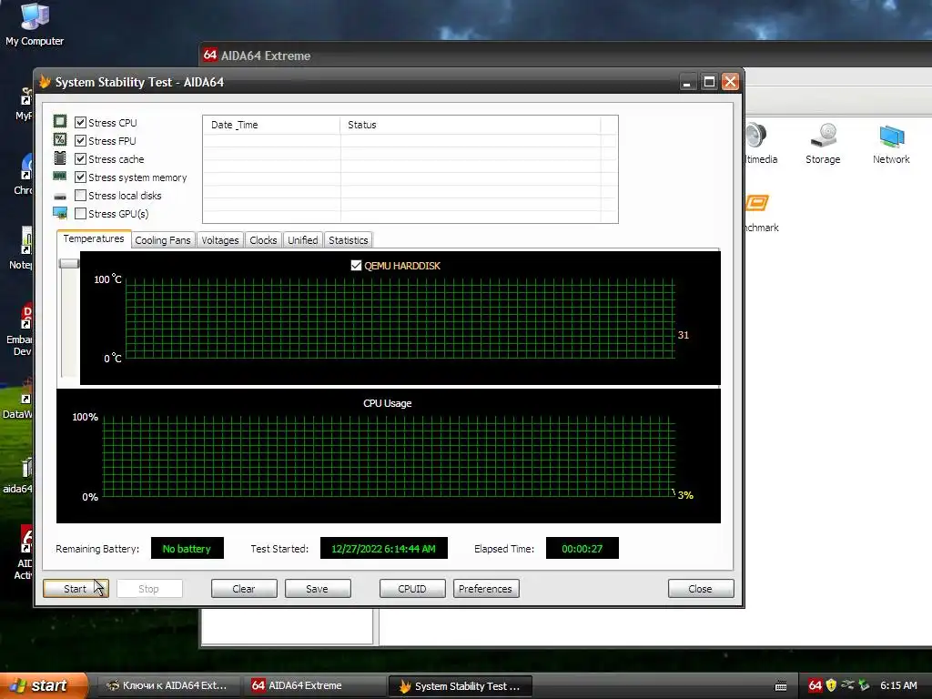The width and height of the screenshot is (932, 699).
Task: Switch to AIDA64 Extreme taskbar button
Action: (313, 685)
